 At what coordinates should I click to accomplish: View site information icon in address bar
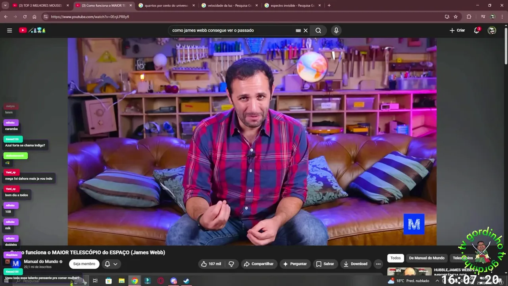46,17
